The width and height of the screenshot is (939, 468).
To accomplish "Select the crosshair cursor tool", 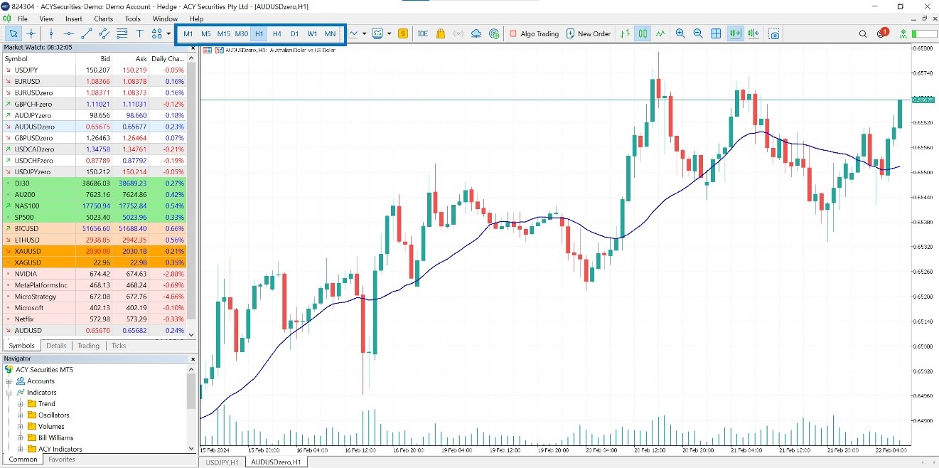I will pos(31,33).
